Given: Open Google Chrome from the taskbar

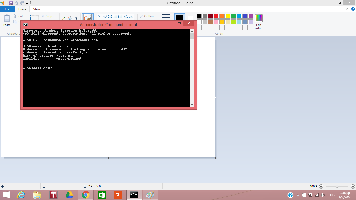Looking at the screenshot, I should (x=86, y=195).
